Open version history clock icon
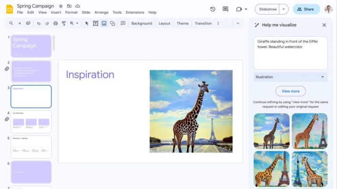The width and height of the screenshot is (337, 189). click(x=213, y=9)
